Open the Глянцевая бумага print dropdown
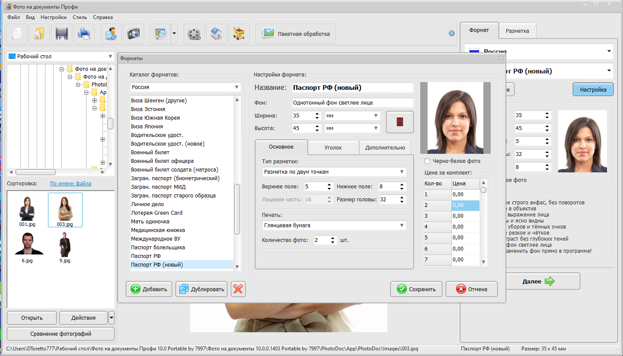The image size is (623, 356). pyautogui.click(x=334, y=226)
